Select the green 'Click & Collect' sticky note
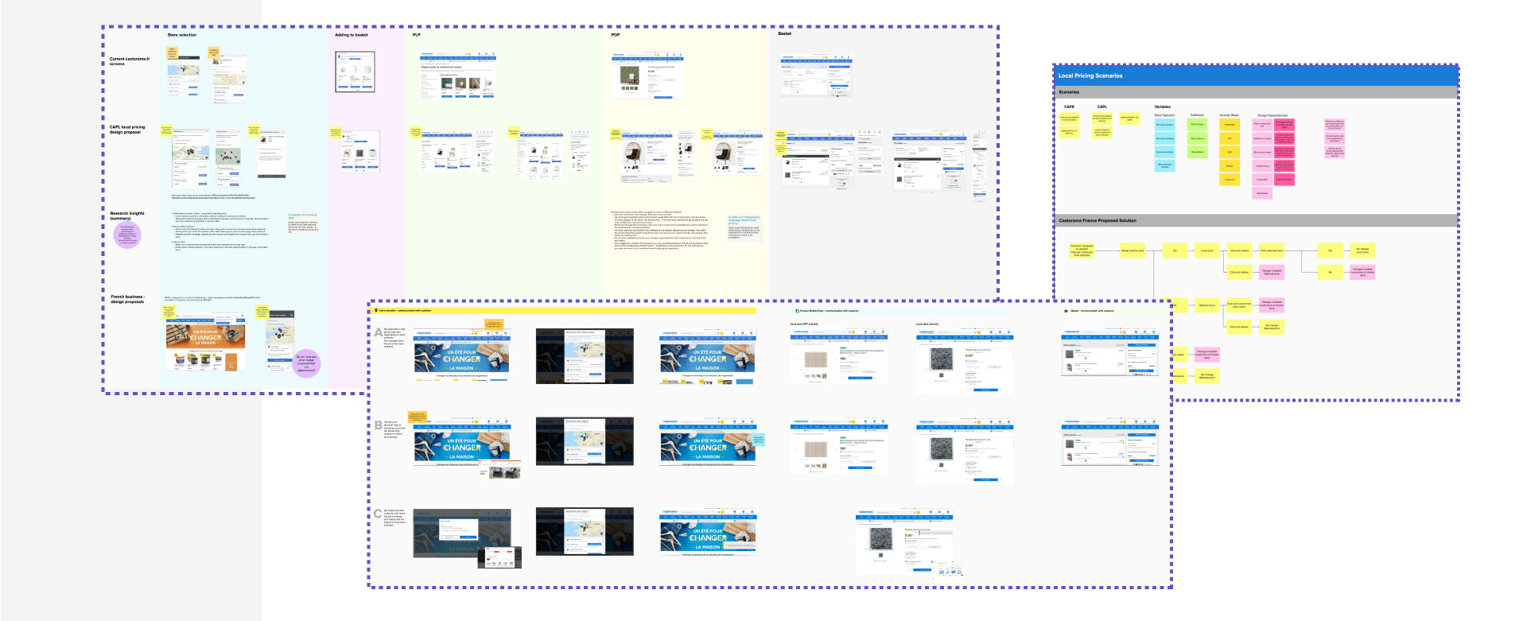The image size is (1527, 621). pos(1197,125)
